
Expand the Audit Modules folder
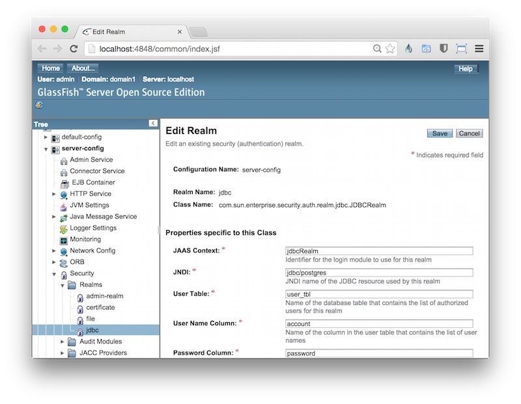63,342
